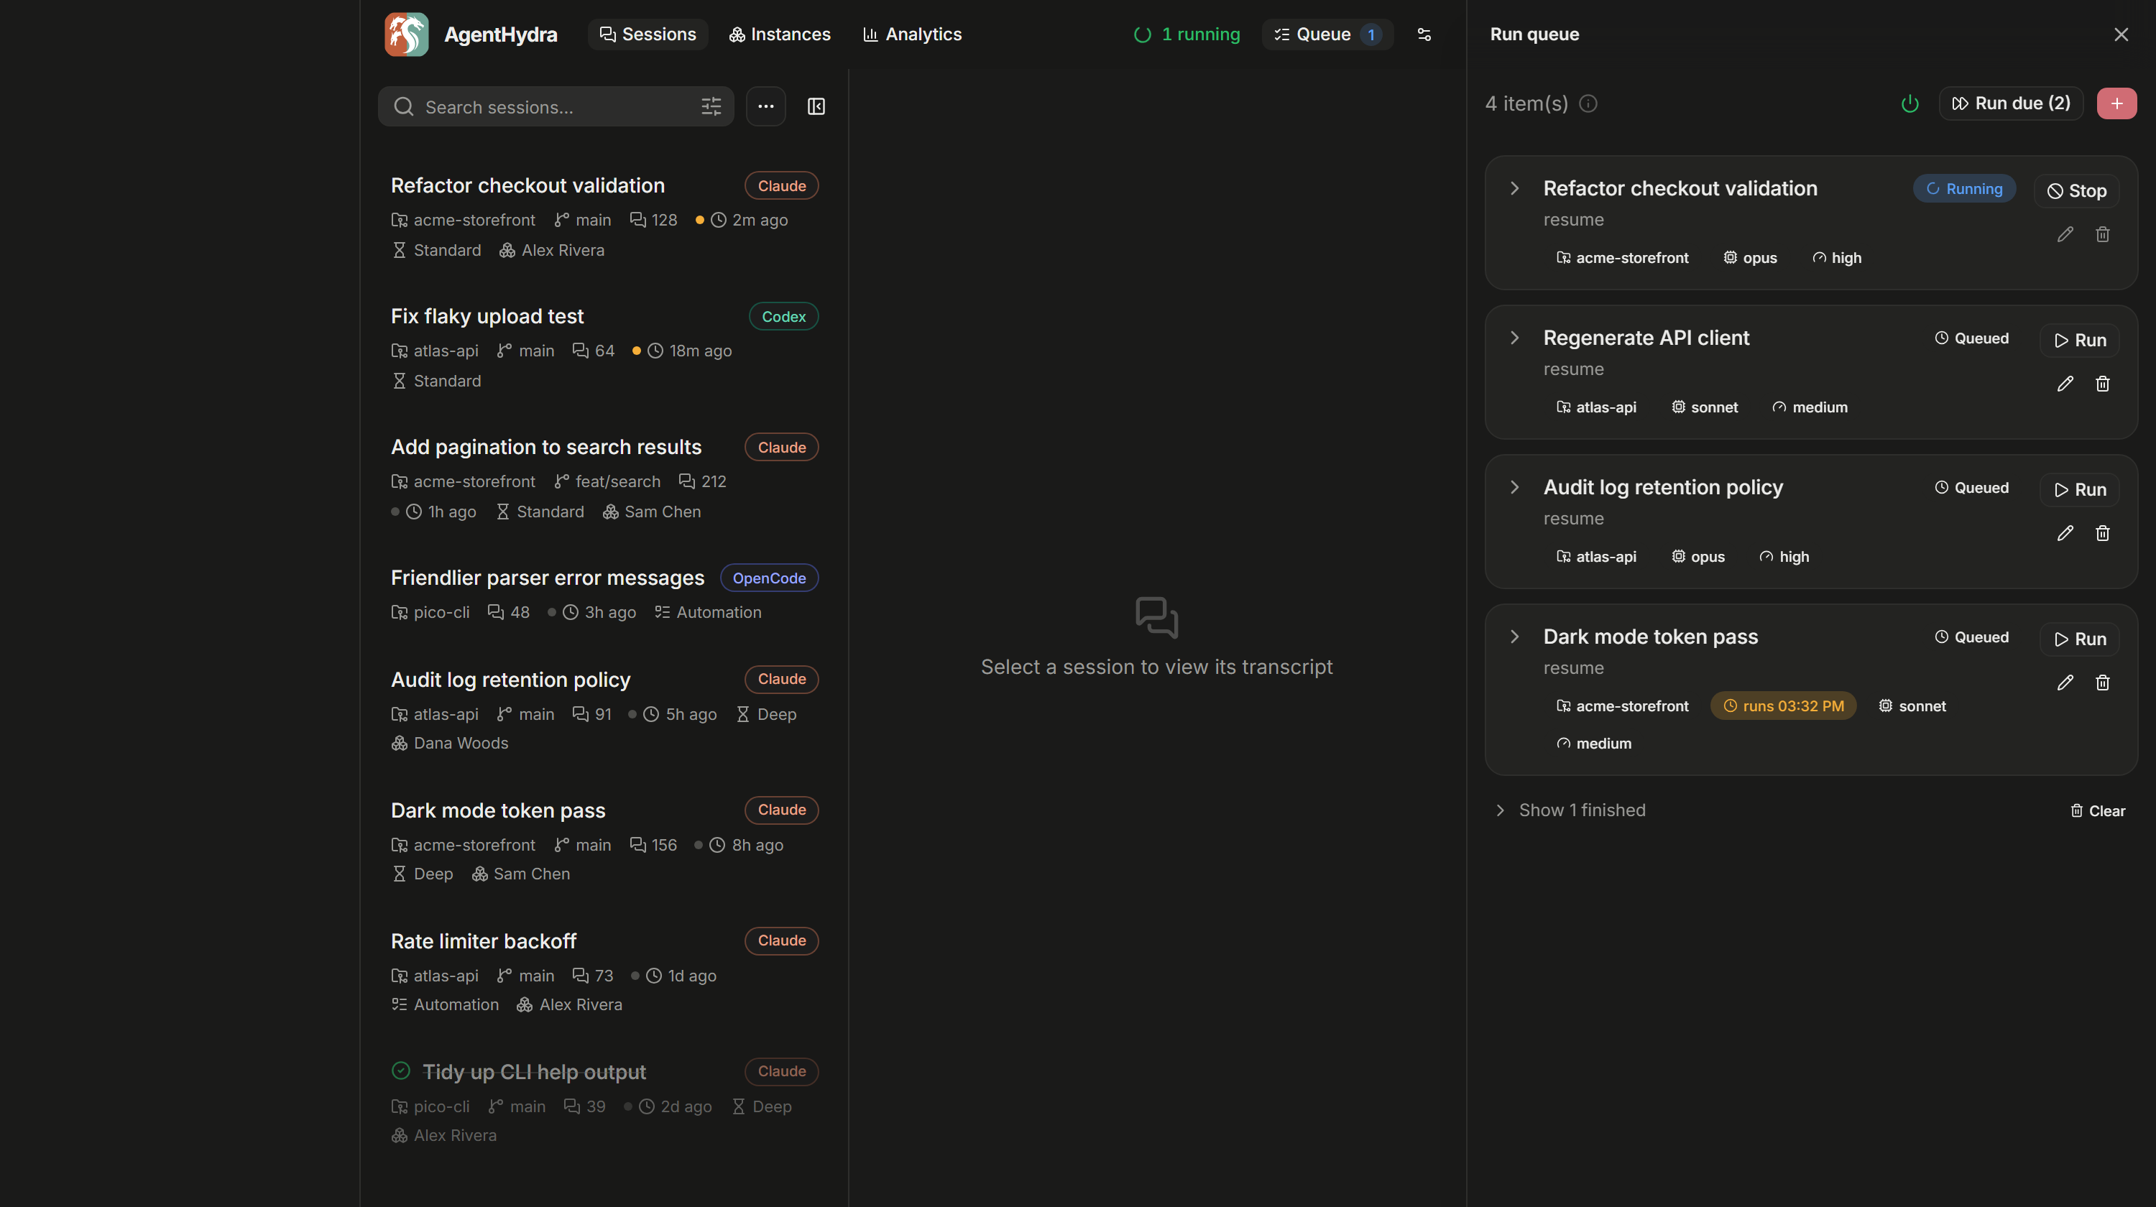Expand Show 1 finished section
This screenshot has width=2156, height=1207.
(x=1570, y=810)
